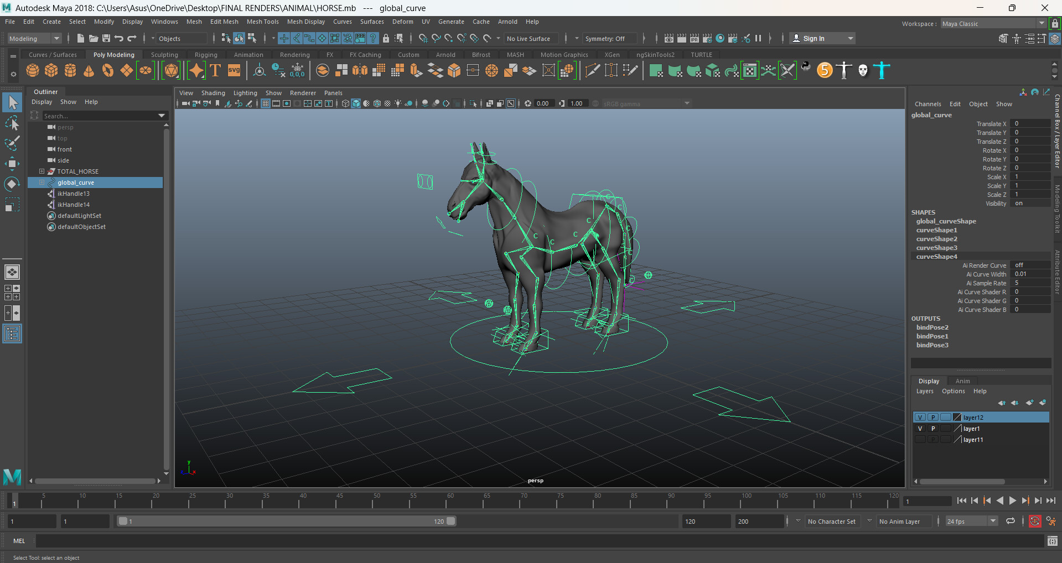The width and height of the screenshot is (1062, 563).
Task: Activate the Multi-Cut tool icon
Action: pos(592,70)
